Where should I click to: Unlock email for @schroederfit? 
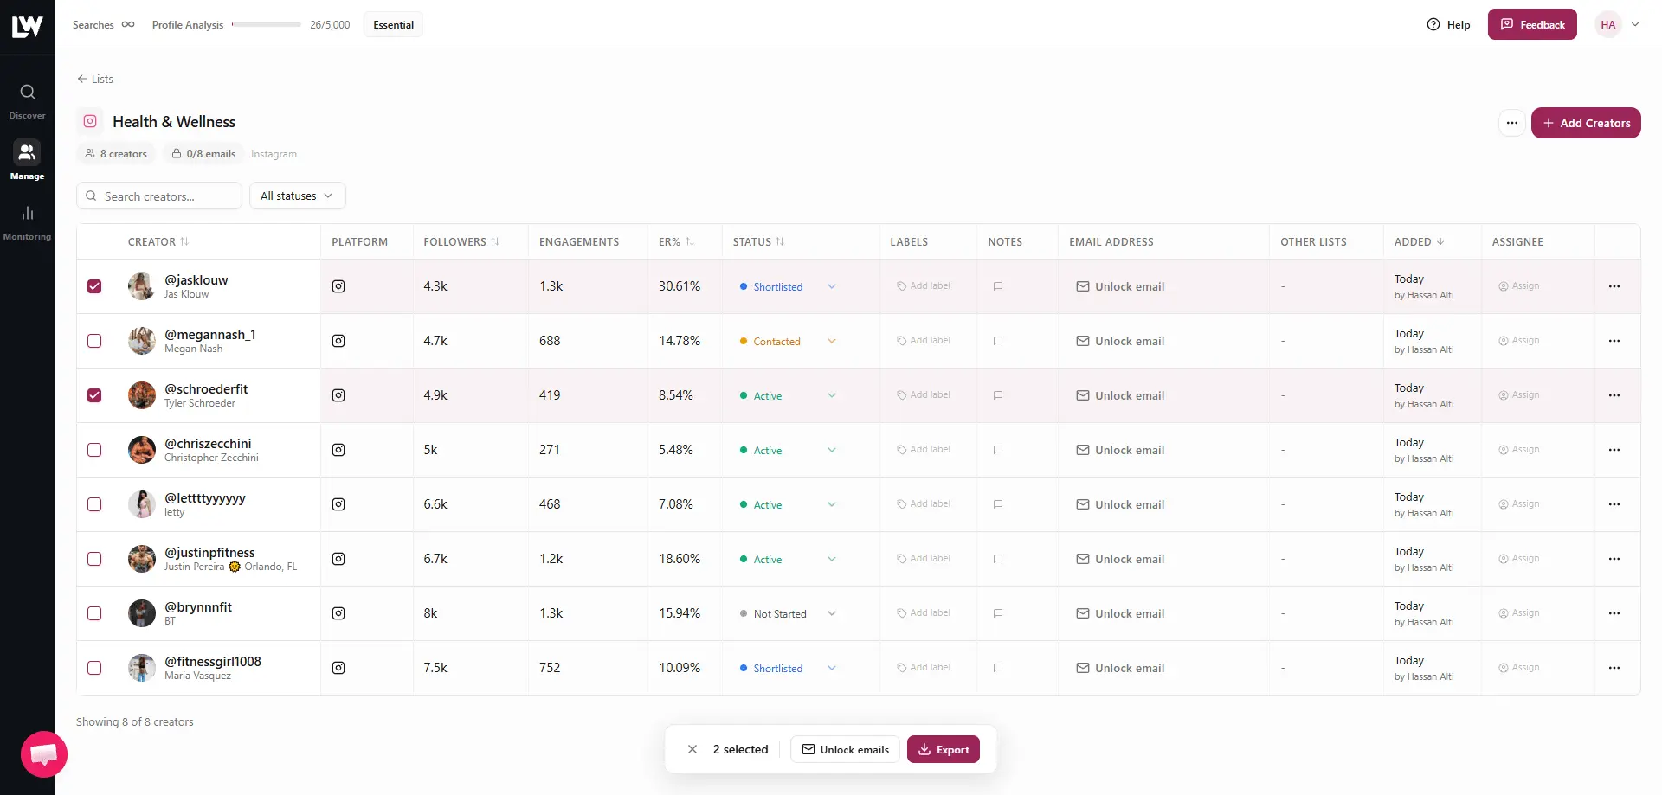coord(1120,395)
